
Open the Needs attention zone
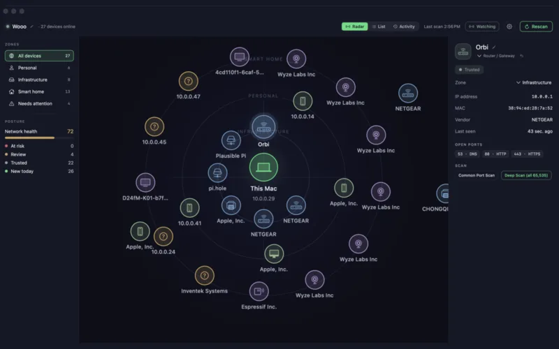(x=39, y=103)
